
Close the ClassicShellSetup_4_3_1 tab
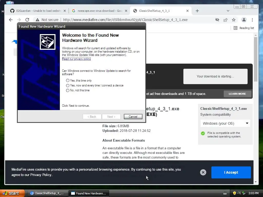(187, 11)
